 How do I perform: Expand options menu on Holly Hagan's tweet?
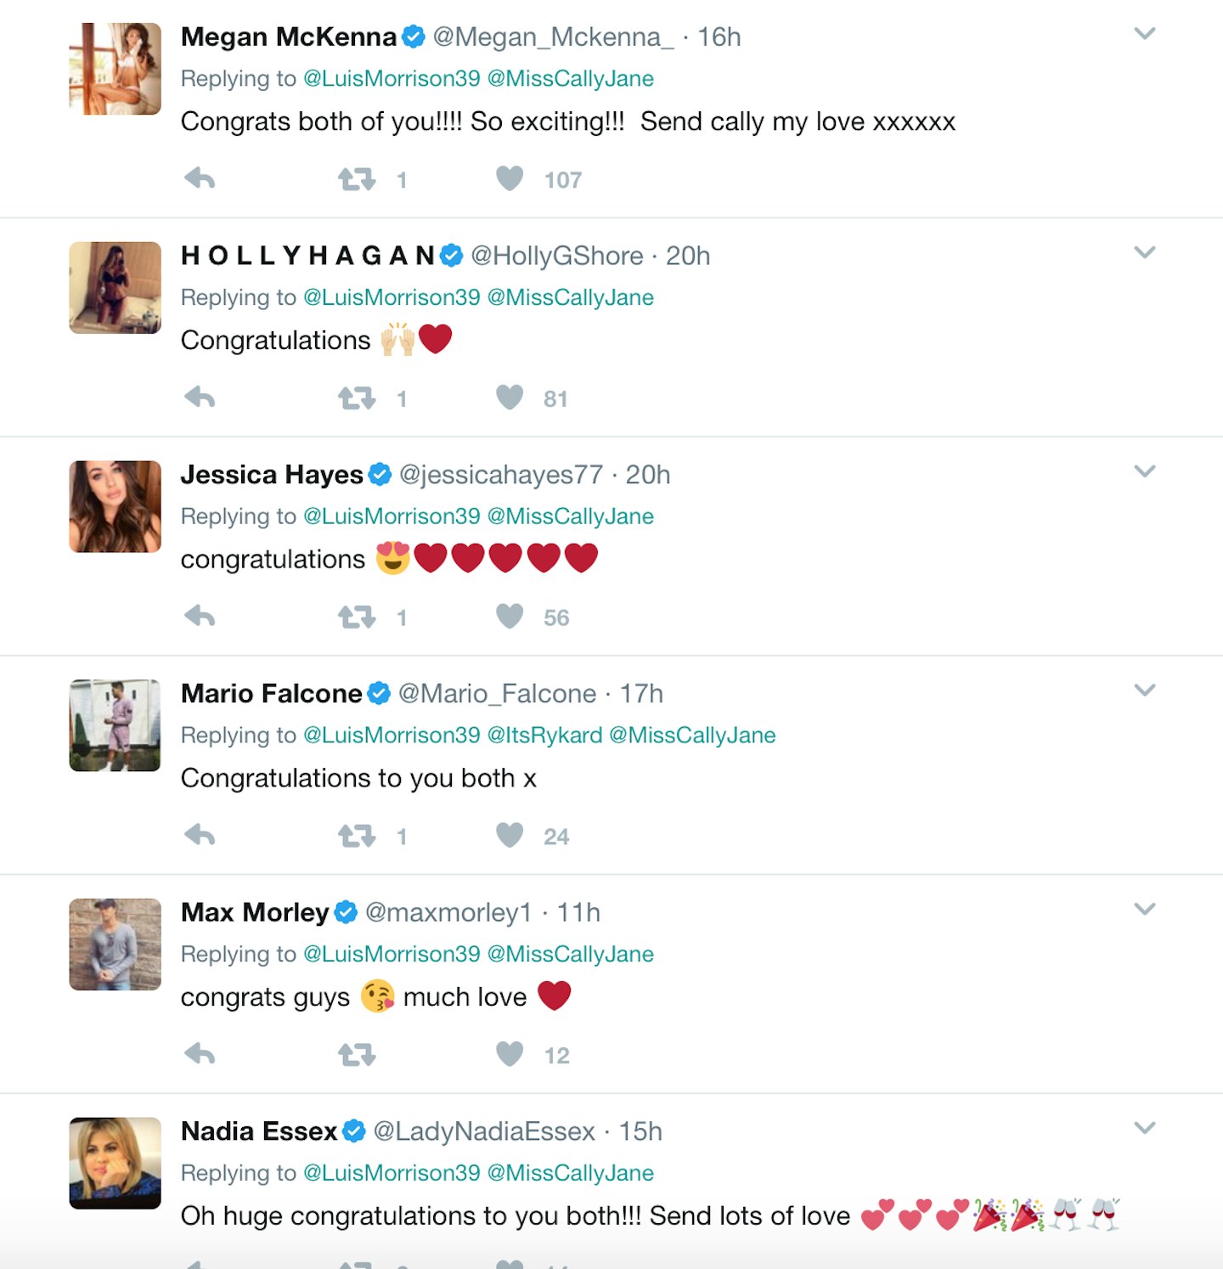[x=1145, y=252]
